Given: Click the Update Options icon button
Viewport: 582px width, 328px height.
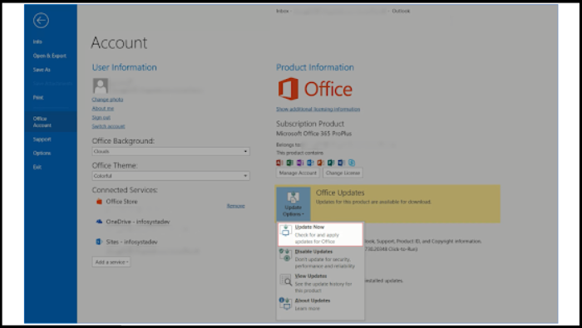Looking at the screenshot, I should [293, 204].
